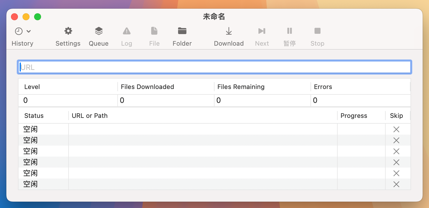The height and width of the screenshot is (208, 429).
Task: Skip the third 空闲 row
Action: point(396,151)
